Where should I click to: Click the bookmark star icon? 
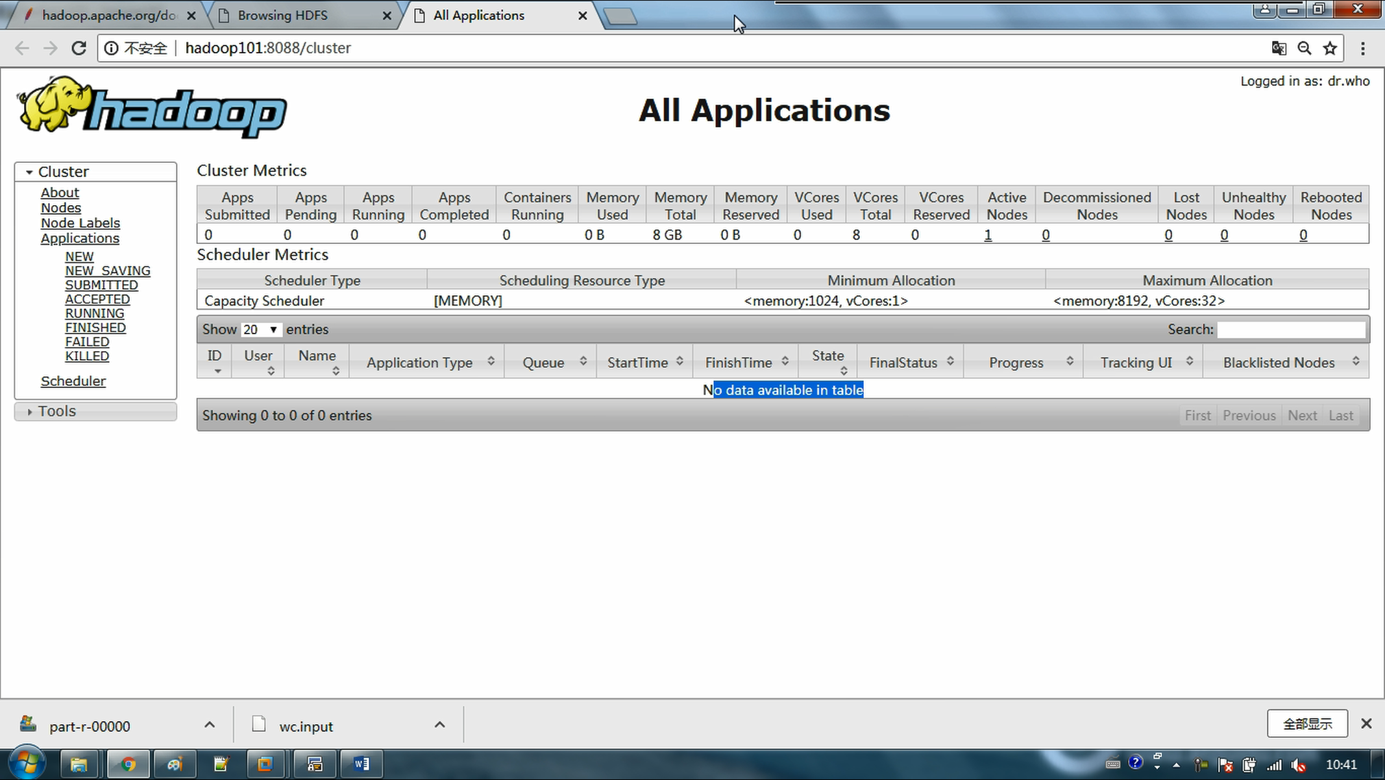click(1330, 48)
